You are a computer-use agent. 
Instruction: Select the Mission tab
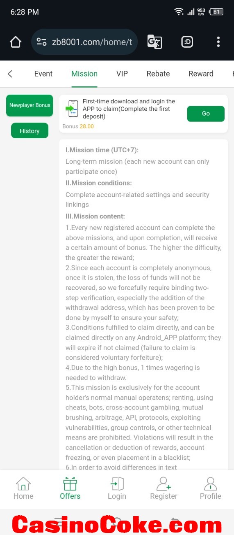[x=84, y=74]
